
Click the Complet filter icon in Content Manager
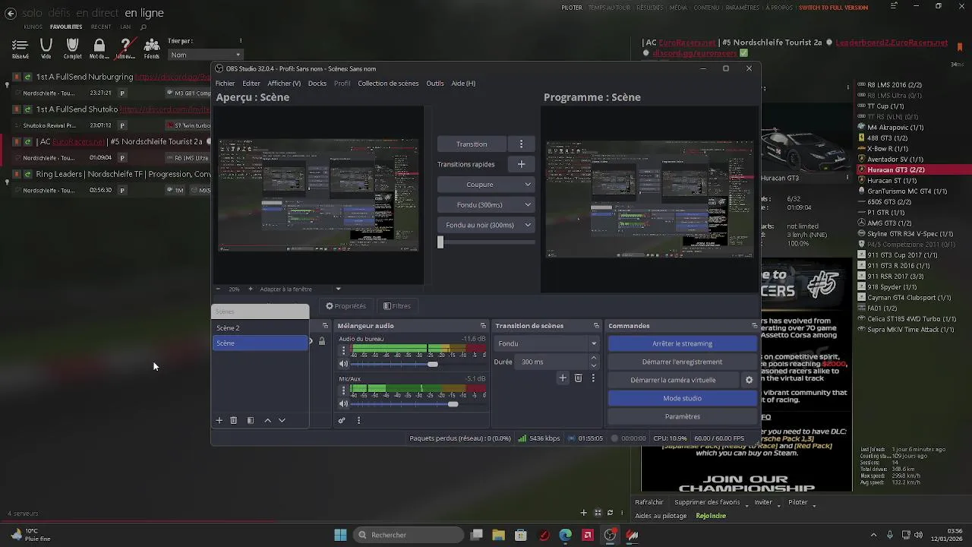coord(72,49)
